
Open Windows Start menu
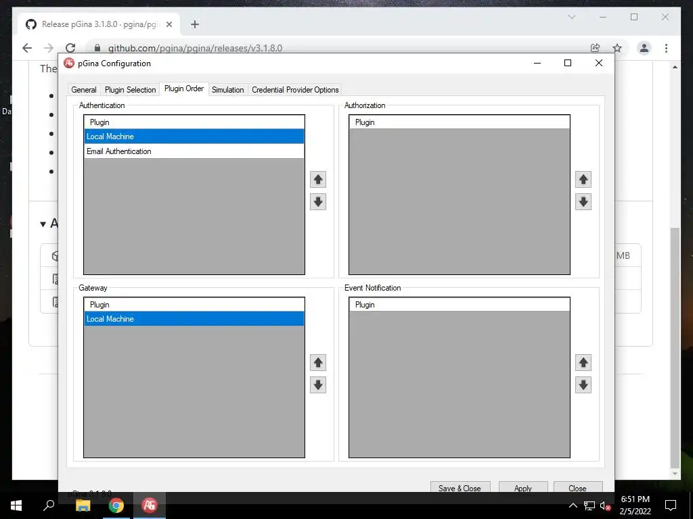(16, 505)
